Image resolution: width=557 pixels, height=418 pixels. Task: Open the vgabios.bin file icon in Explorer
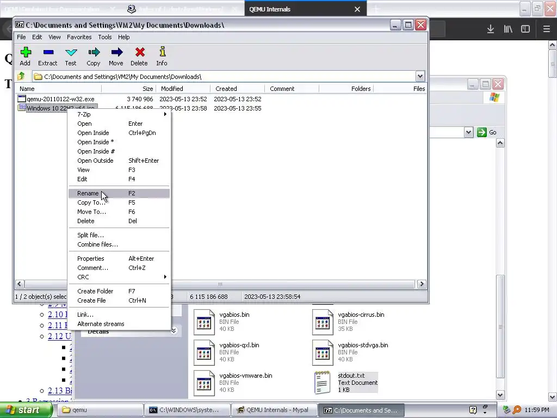204,322
